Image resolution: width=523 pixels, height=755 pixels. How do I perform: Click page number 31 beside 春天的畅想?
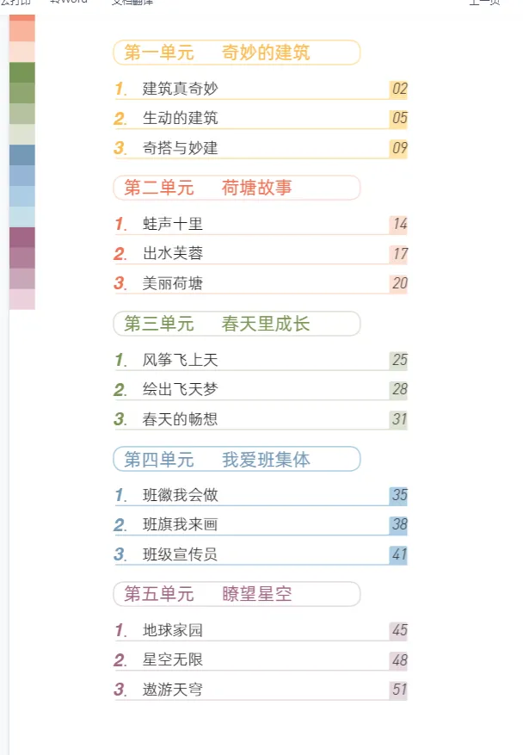398,419
